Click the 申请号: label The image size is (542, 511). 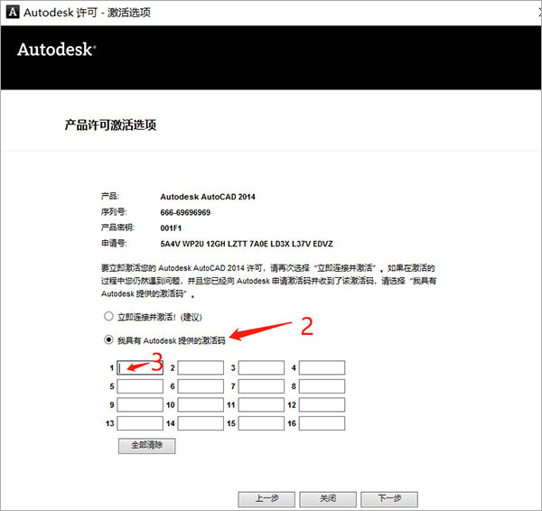pos(114,244)
